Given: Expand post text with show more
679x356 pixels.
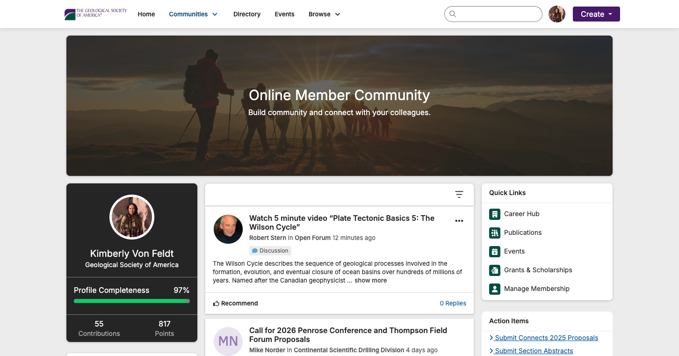Looking at the screenshot, I should click(370, 281).
